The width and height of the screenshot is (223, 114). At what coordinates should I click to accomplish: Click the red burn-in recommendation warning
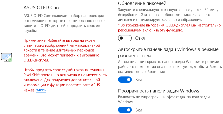169,28
